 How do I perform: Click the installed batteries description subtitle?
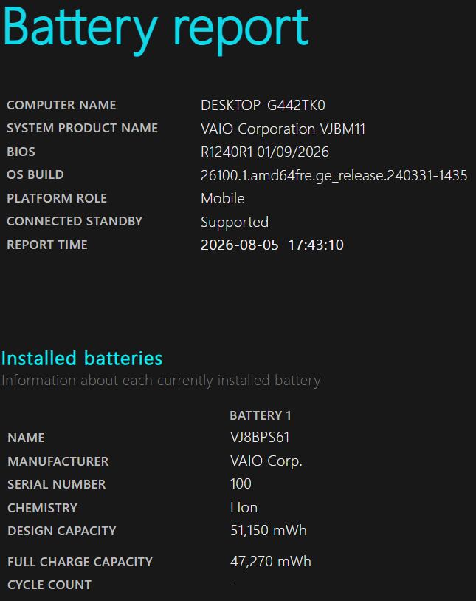161,381
